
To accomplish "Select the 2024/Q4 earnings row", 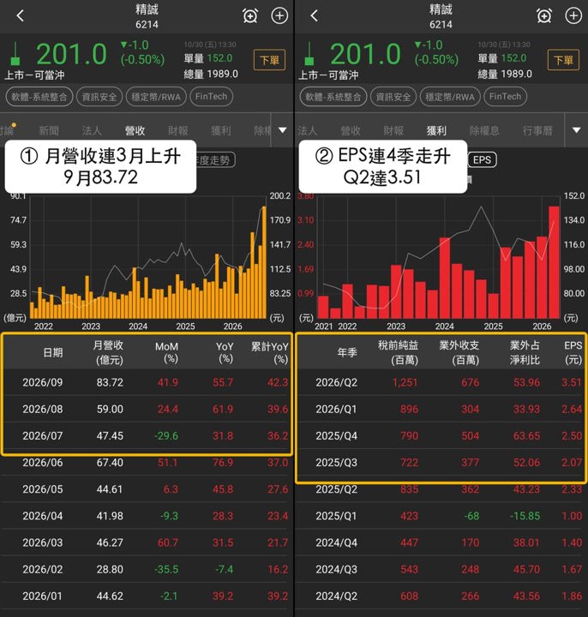I will pyautogui.click(x=441, y=543).
